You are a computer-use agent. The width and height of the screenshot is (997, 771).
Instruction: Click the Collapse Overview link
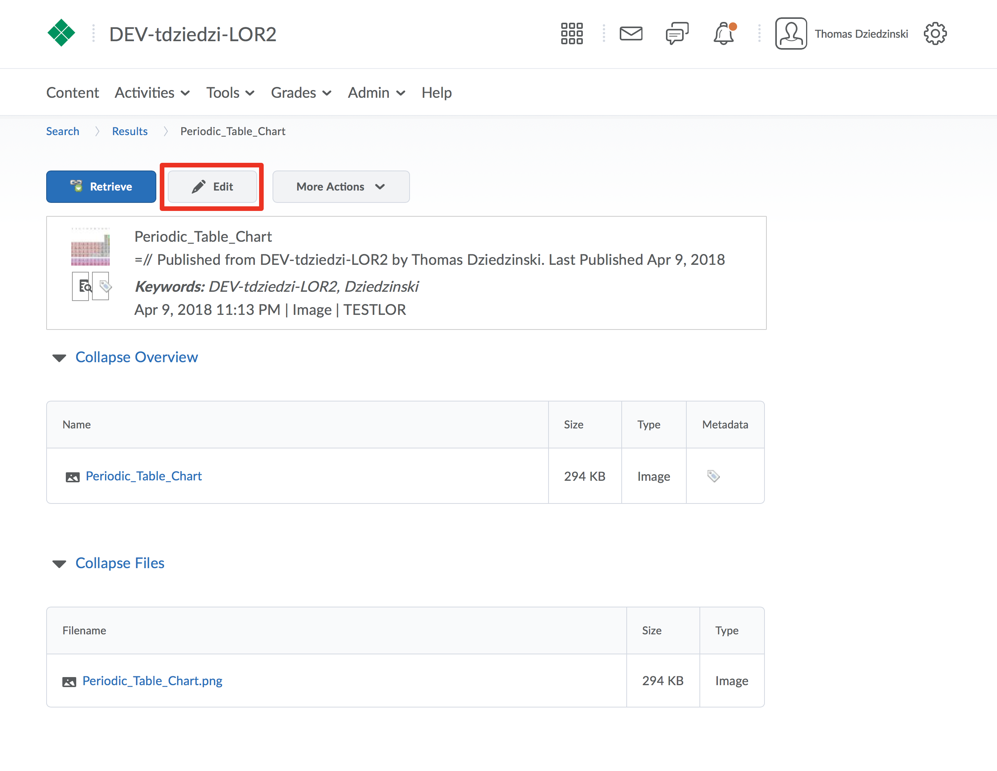(137, 358)
